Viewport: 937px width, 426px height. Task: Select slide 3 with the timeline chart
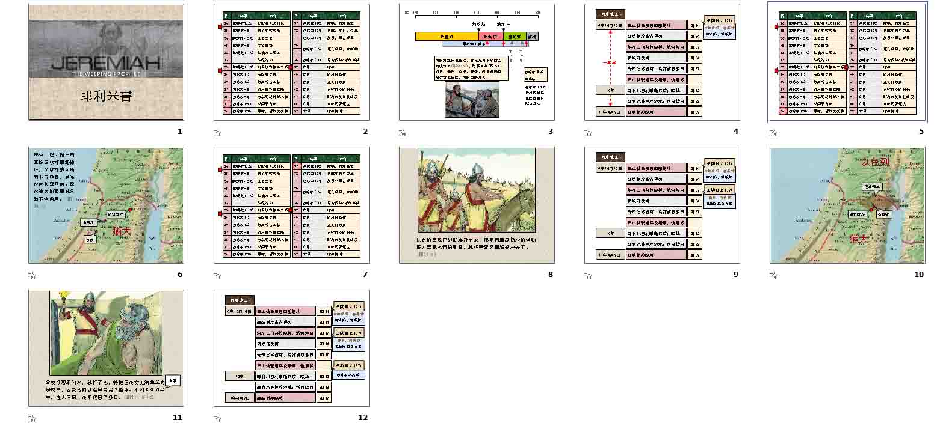coord(477,62)
